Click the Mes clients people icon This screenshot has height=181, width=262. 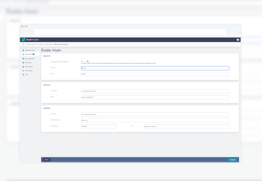point(23,54)
